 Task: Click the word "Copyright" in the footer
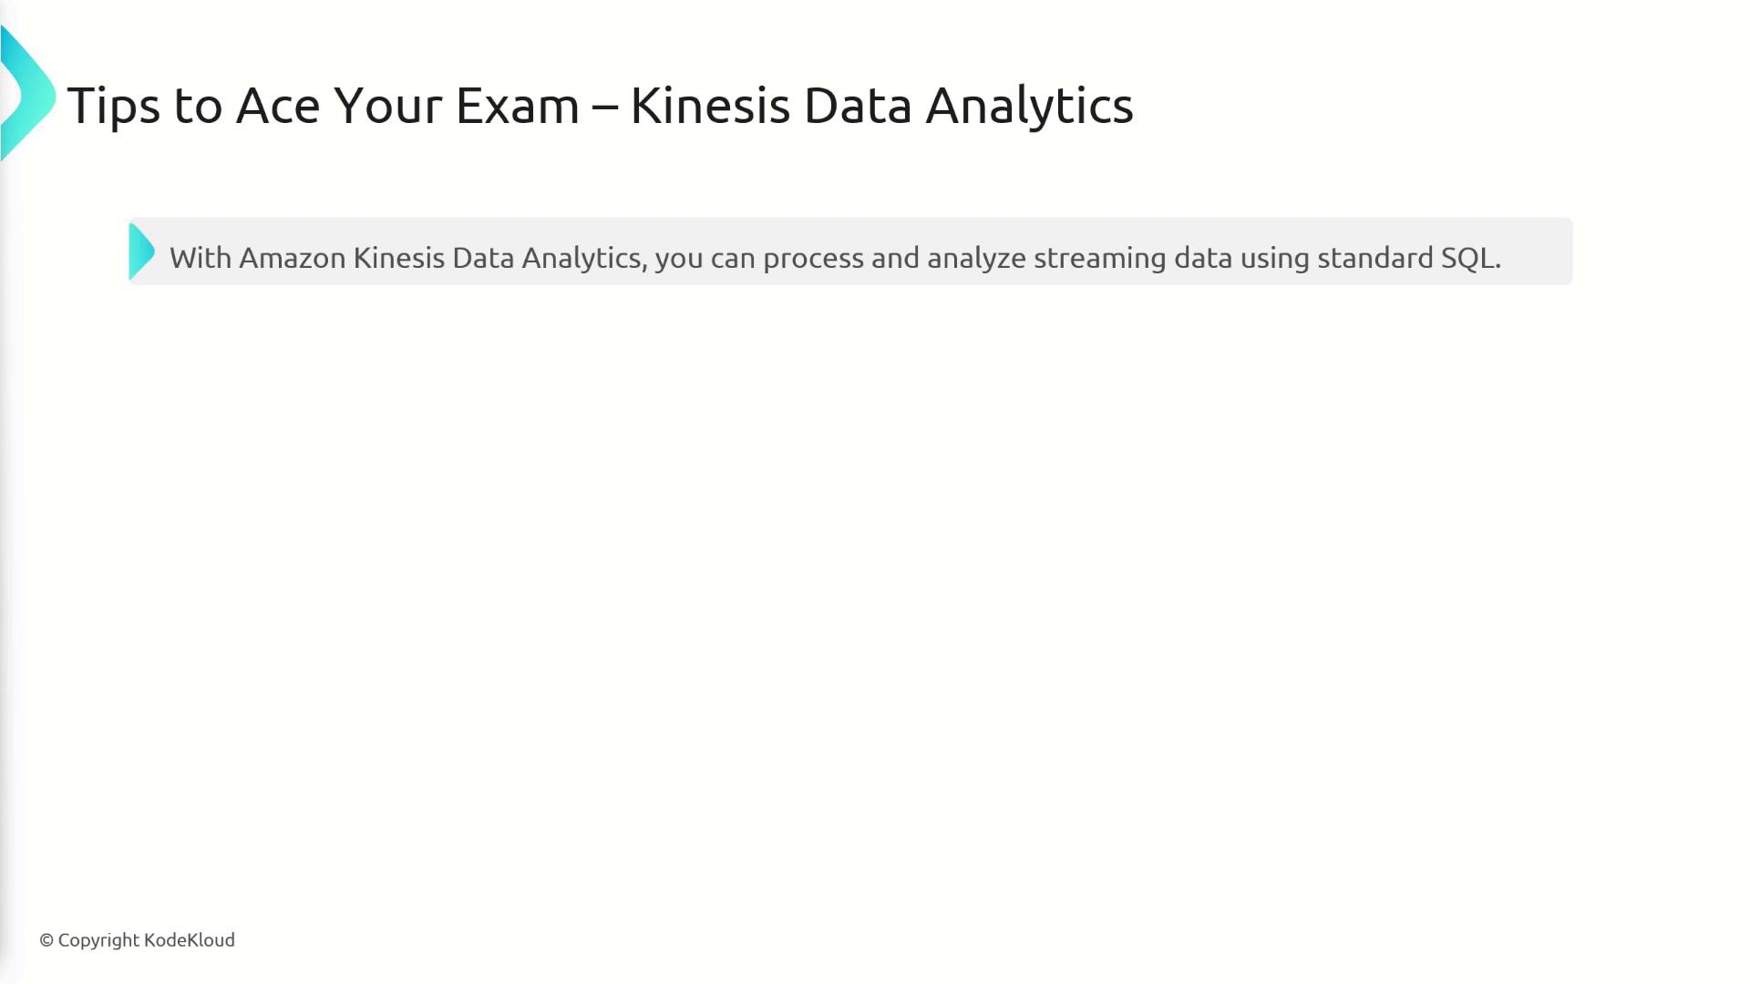[98, 940]
